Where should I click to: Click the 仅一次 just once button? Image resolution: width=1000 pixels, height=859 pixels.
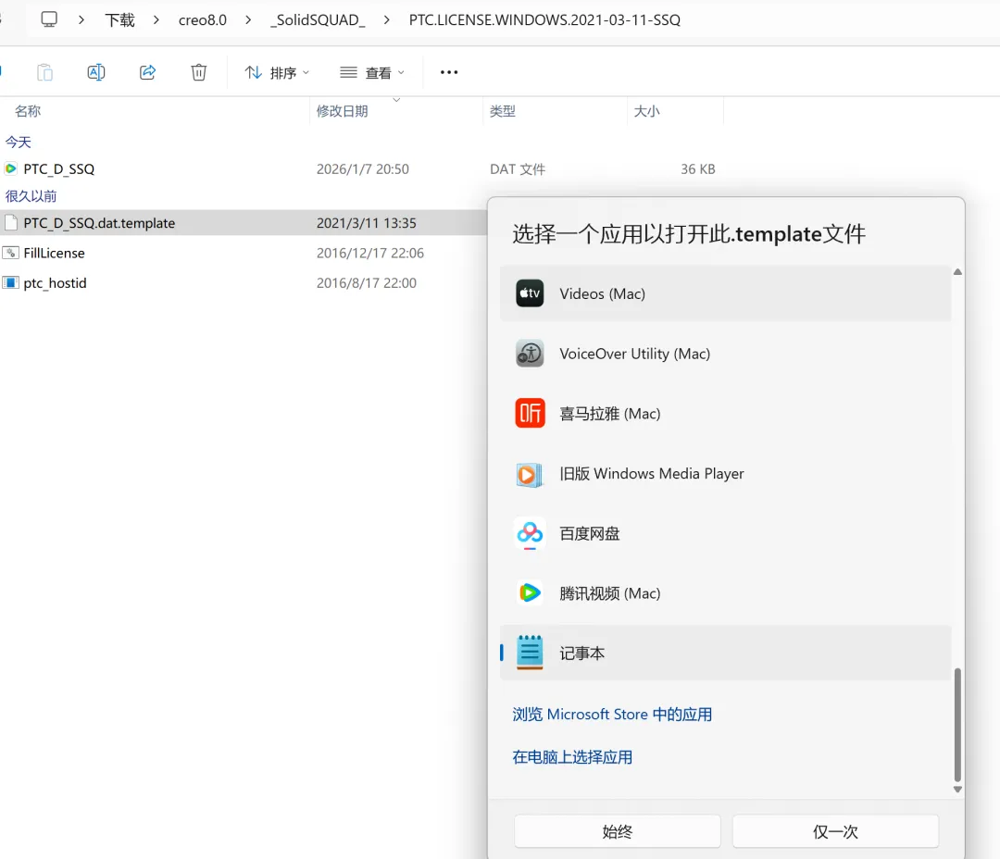click(x=835, y=831)
